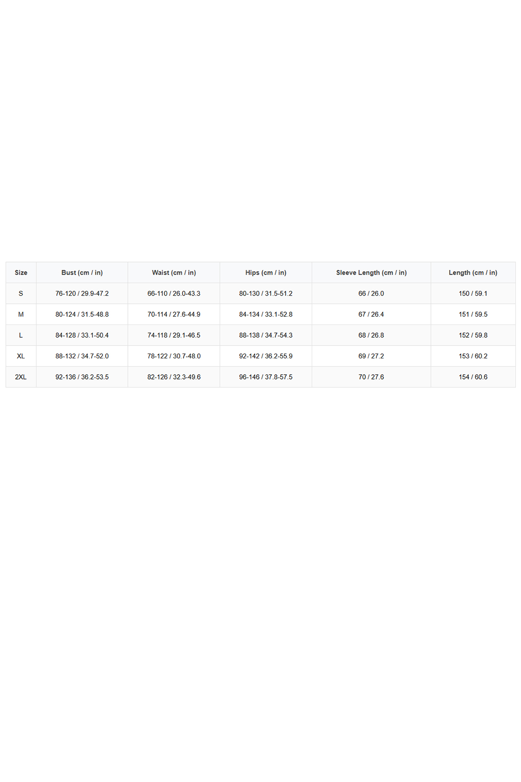Select the size S row label
The image size is (521, 782).
(21, 293)
